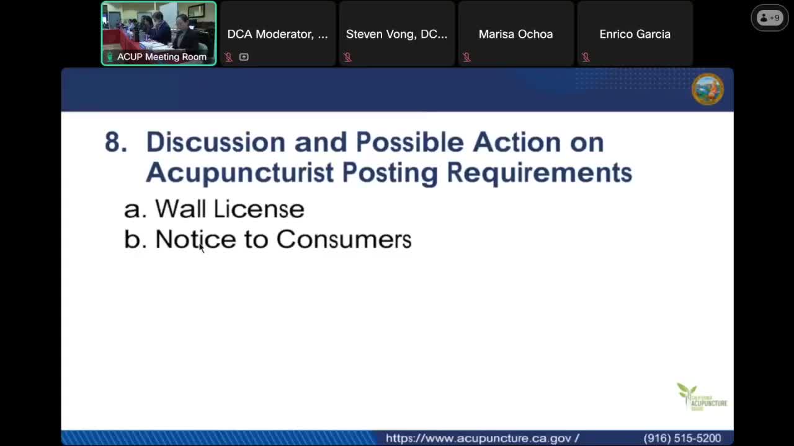Select the DCA Moderator participant name
The width and height of the screenshot is (794, 446).
pyautogui.click(x=277, y=34)
